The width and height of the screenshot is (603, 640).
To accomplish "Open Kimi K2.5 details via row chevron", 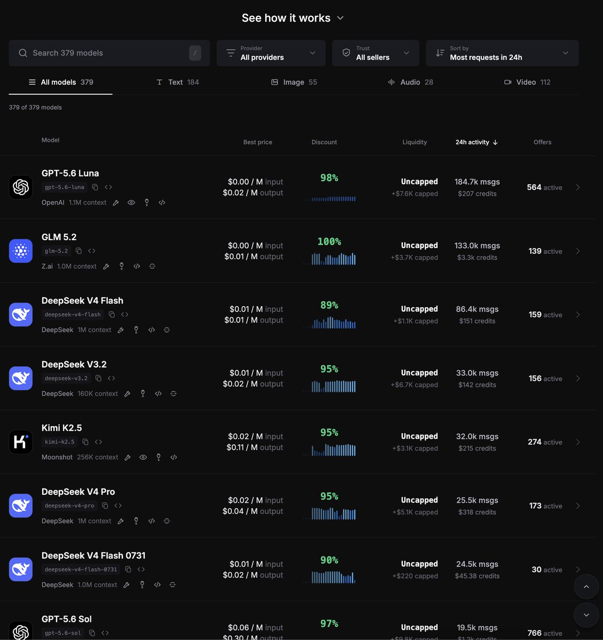I will (x=578, y=442).
